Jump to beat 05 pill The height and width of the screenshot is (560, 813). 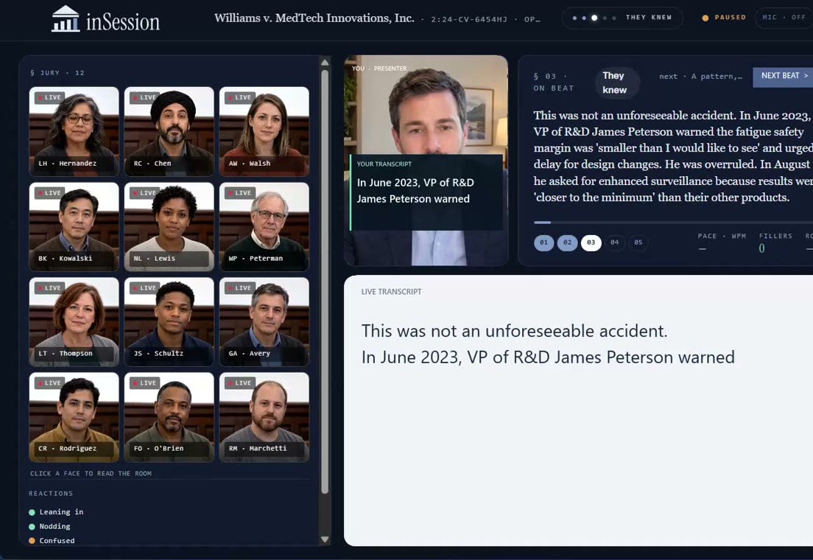point(638,242)
